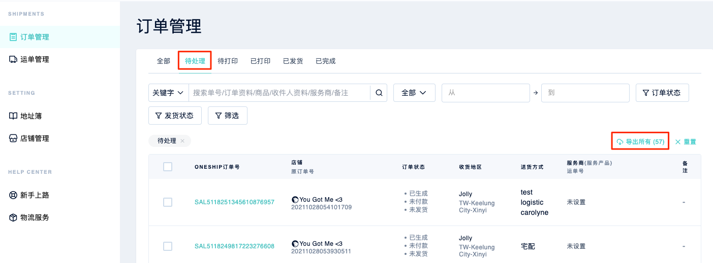Go to 运单管理 truck icon item
The image size is (713, 263).
coord(35,59)
